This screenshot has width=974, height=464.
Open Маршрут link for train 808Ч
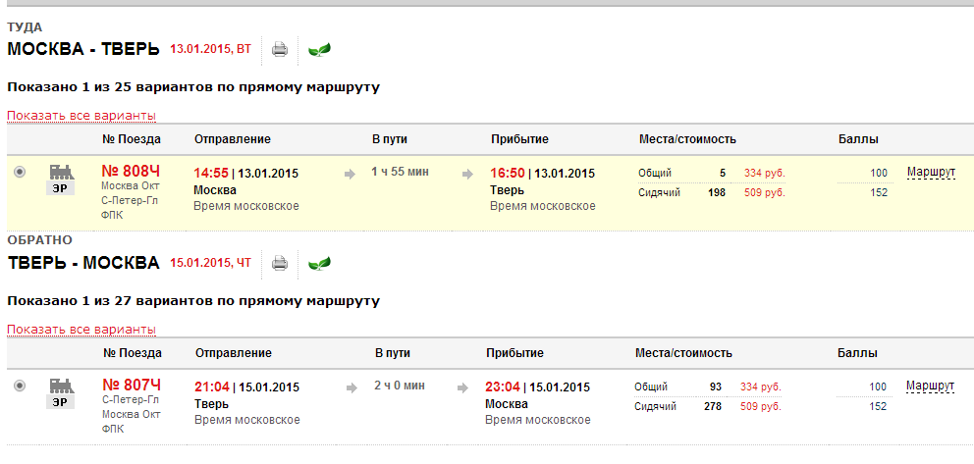coord(931,173)
